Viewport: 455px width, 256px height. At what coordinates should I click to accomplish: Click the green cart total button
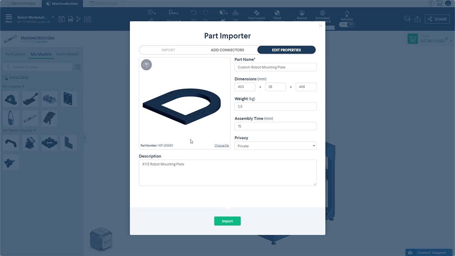coord(413,39)
